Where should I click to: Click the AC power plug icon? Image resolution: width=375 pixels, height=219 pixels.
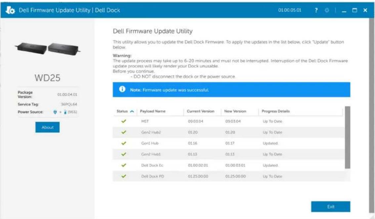(x=55, y=112)
